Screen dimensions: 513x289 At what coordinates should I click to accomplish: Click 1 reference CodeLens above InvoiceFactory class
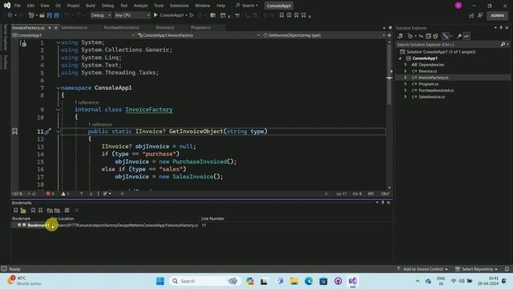click(87, 103)
